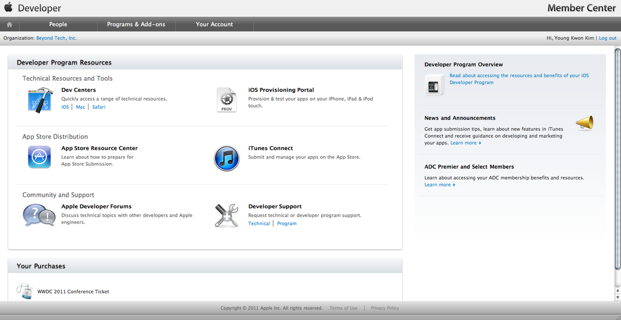
Task: Open the Dev Centers heading link
Action: [x=79, y=90]
